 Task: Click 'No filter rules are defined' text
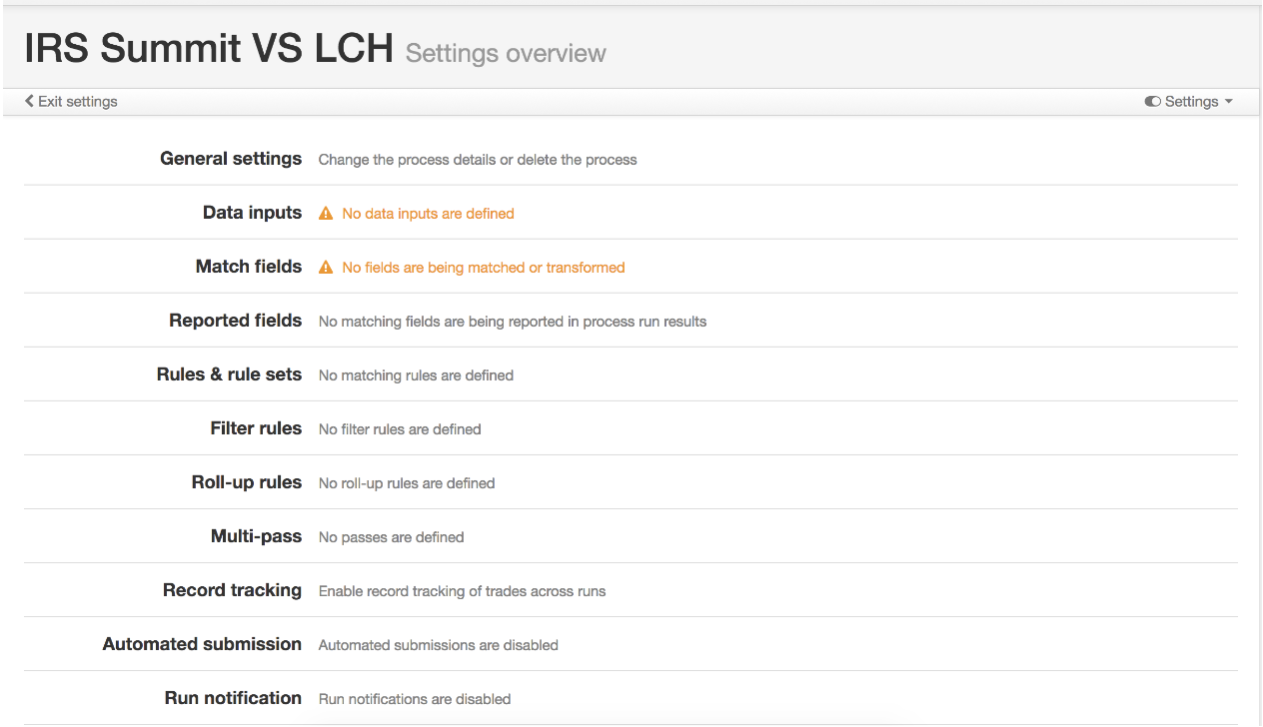pos(400,429)
